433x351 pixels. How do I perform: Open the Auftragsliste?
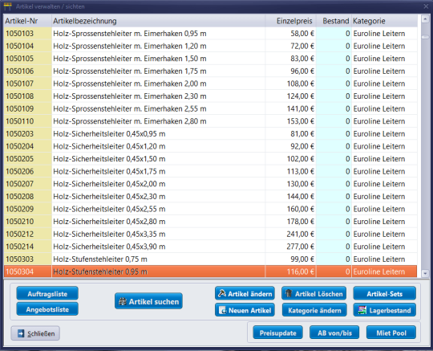[x=47, y=293]
